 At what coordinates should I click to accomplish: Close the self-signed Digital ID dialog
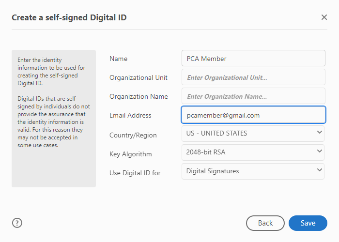point(324,17)
